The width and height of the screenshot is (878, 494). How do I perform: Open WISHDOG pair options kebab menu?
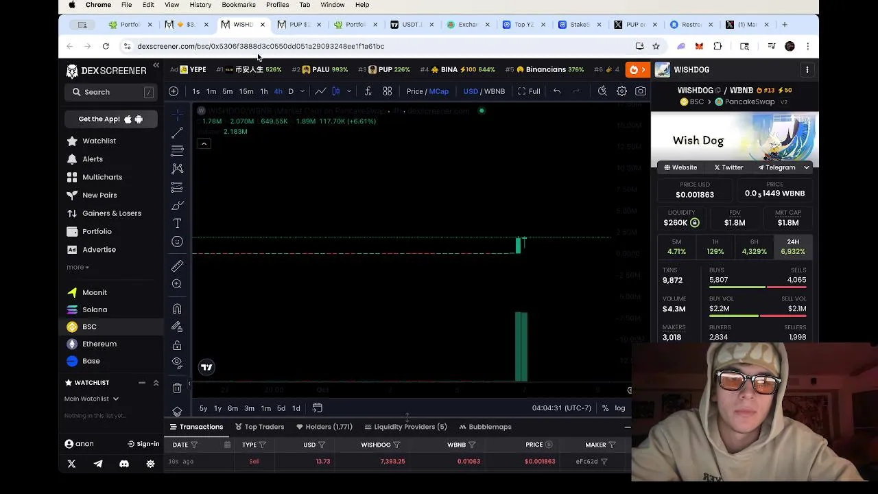coord(807,70)
